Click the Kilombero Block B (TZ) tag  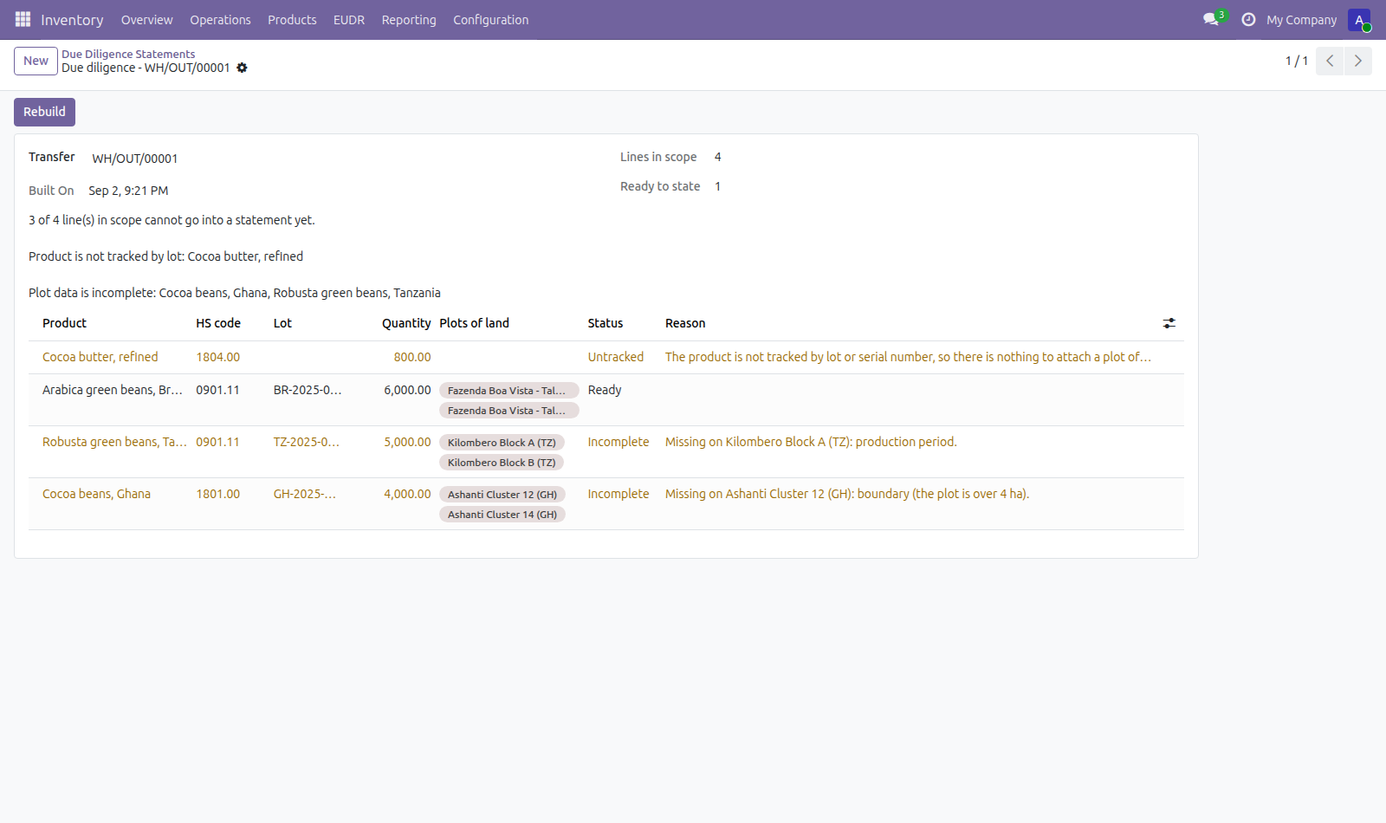click(502, 463)
